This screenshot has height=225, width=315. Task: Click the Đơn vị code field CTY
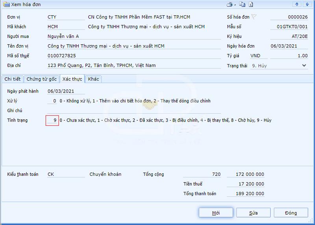click(66, 17)
